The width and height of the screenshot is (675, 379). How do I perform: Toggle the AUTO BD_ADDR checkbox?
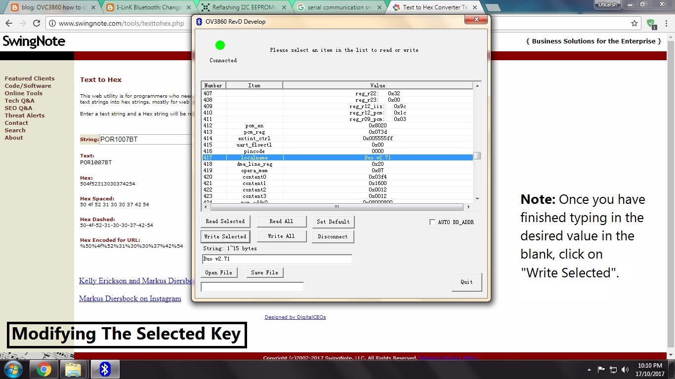[x=432, y=222]
